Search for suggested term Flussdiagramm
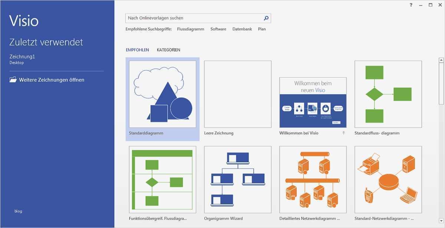 click(191, 29)
